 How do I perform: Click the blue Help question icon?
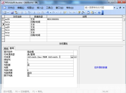99,13
